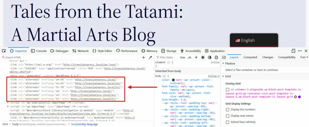Select the Layout sidebar tab
The image size is (309, 127).
pos(234,57)
